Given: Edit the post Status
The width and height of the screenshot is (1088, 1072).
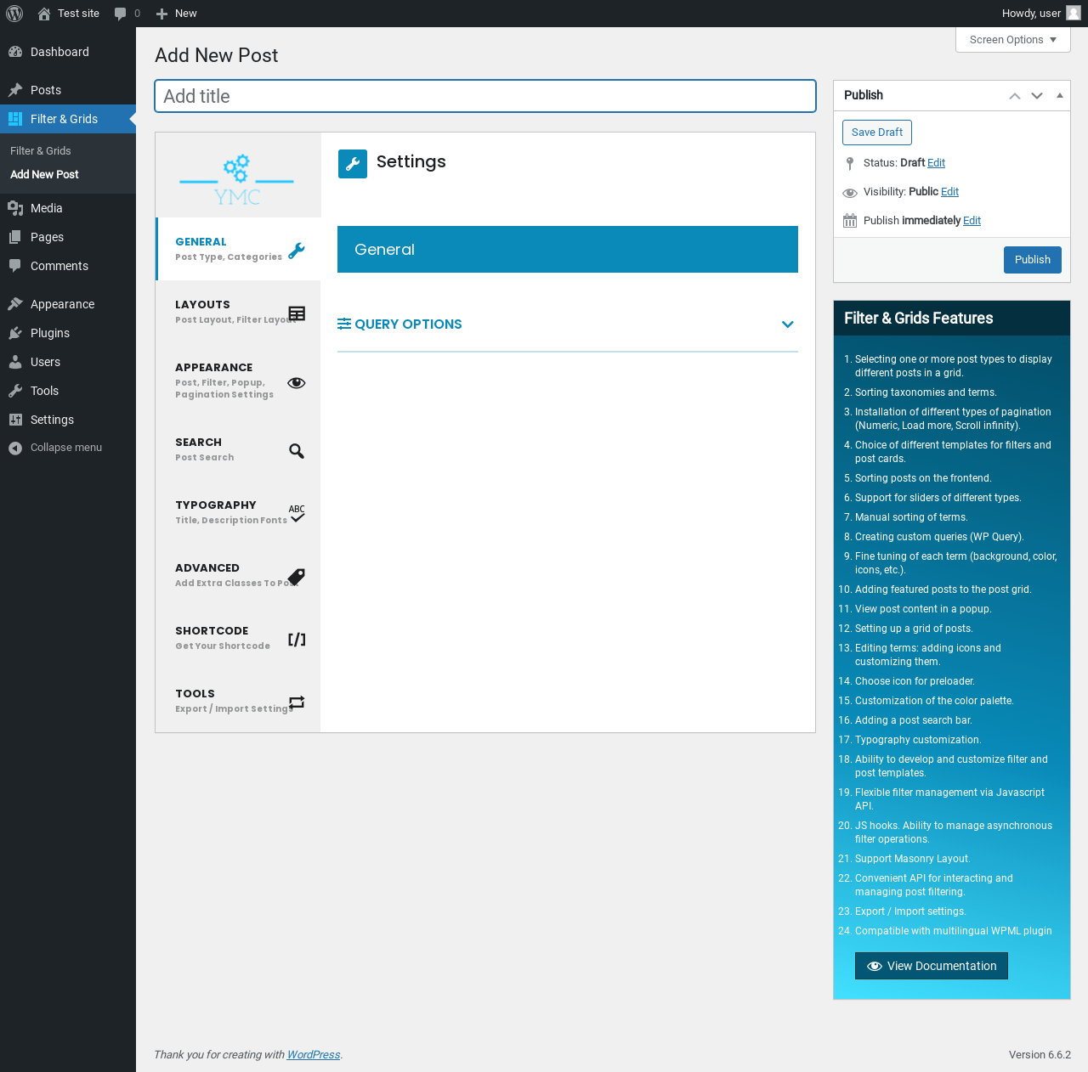Looking at the screenshot, I should pyautogui.click(x=936, y=163).
